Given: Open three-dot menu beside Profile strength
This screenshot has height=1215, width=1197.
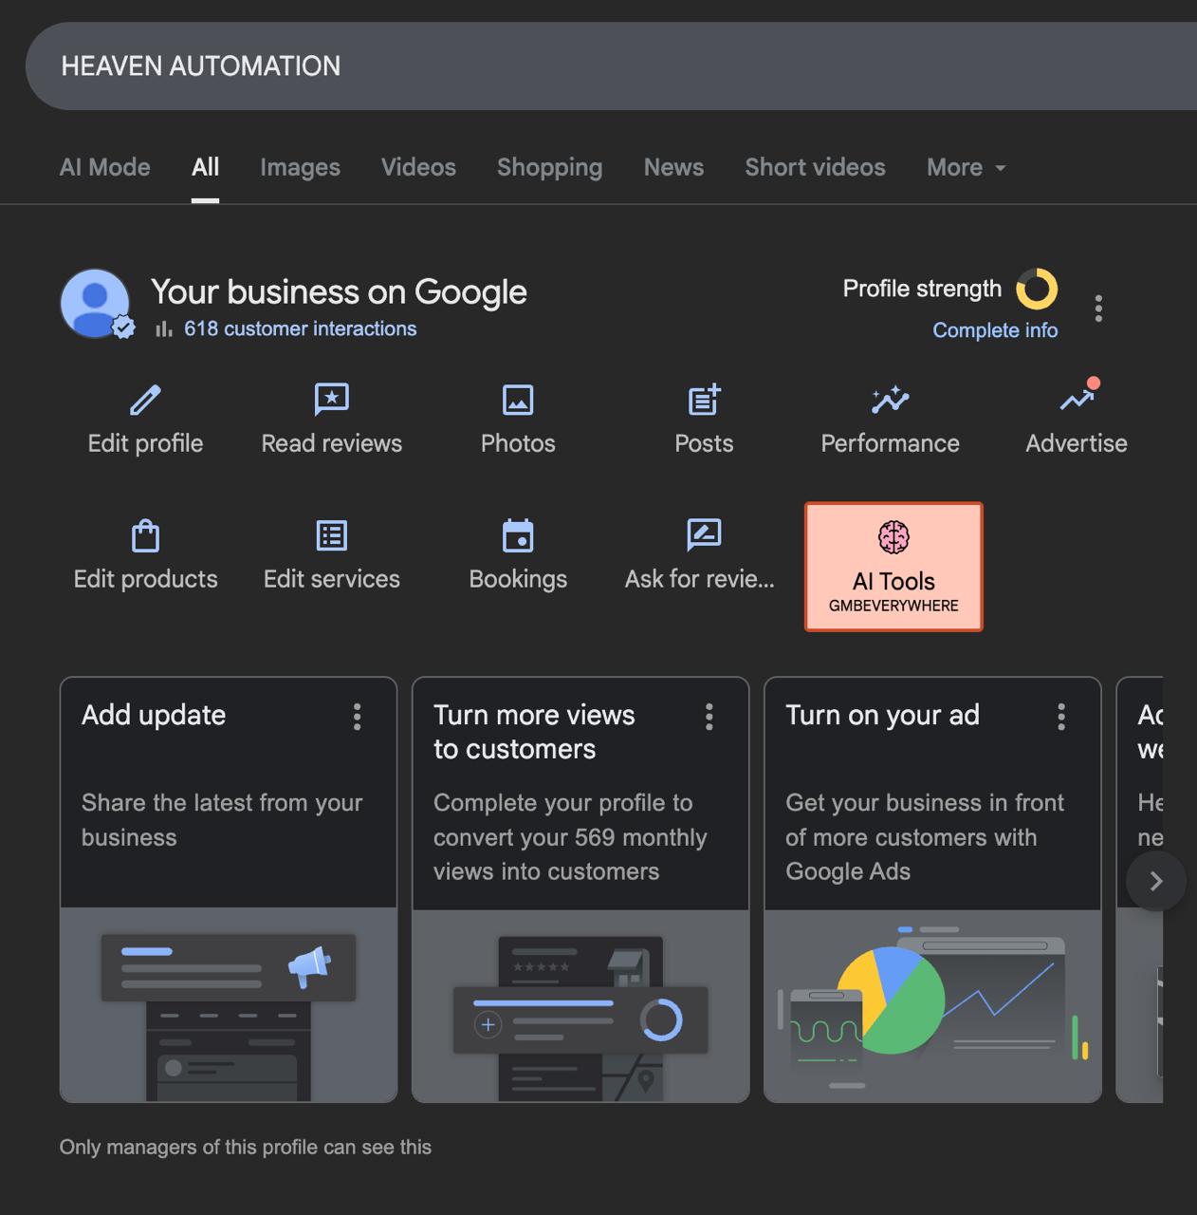Looking at the screenshot, I should click(x=1098, y=308).
